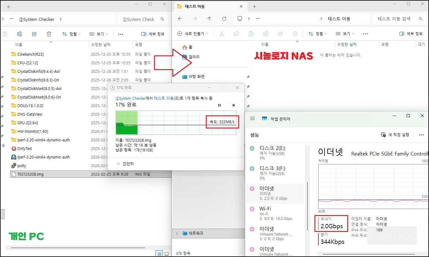Click rename icon in left Explorer toolbar
Viewport: 429px width, 257px height.
click(20, 34)
